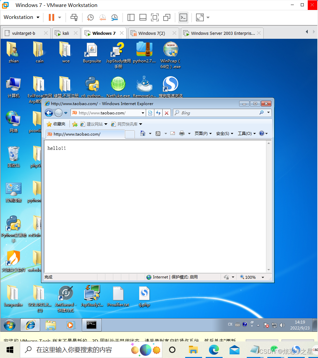Switch to the kali VM tab
This screenshot has width=318, height=358.
(66, 33)
